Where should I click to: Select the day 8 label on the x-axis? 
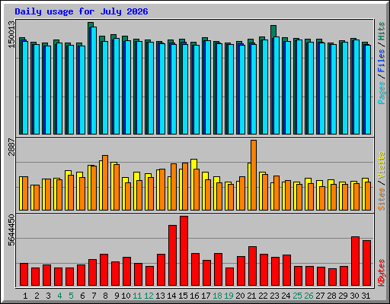pos(105,296)
